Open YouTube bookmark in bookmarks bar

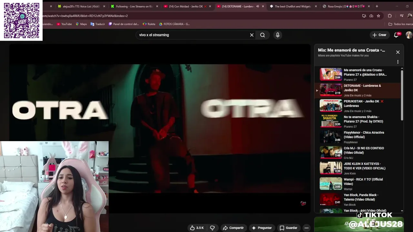point(64,24)
